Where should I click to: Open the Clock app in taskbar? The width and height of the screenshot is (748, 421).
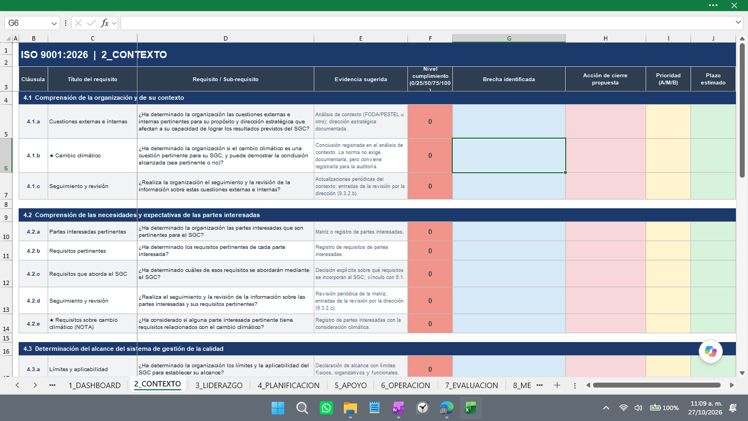[423, 408]
